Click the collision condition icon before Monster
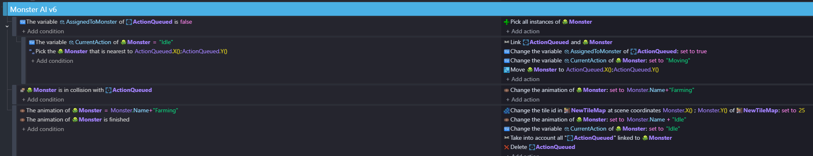Viewport: 813px width, 156px height. pyautogui.click(x=23, y=90)
